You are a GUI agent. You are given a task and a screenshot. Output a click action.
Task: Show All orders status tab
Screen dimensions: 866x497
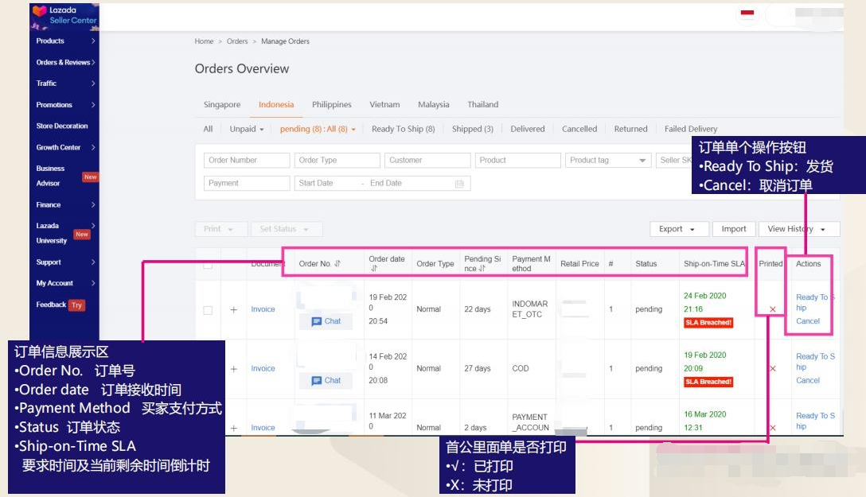(x=208, y=129)
